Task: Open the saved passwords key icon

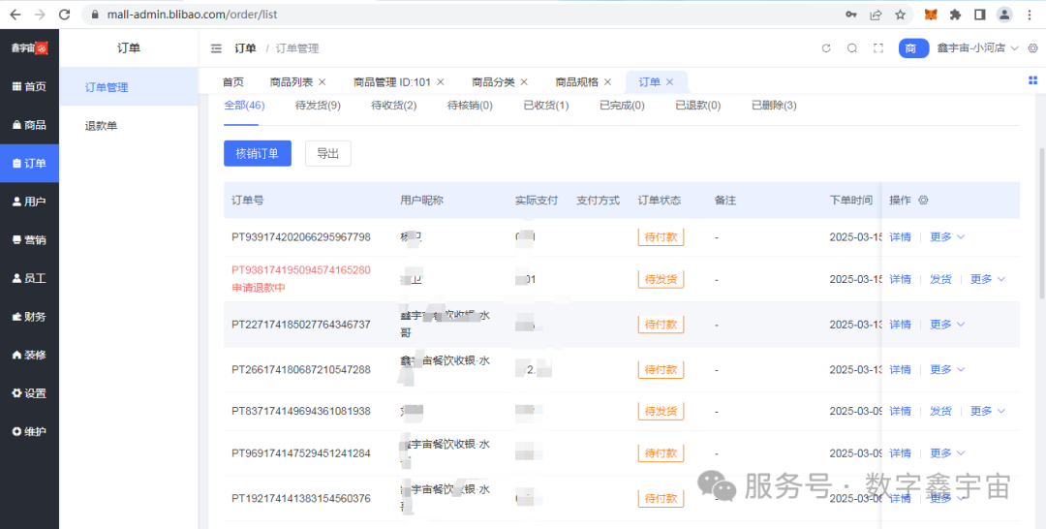Action: pos(850,14)
